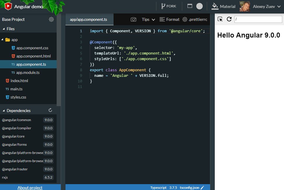Click rxjs version 6.5.2 badge
284x190 pixels.
coord(48,177)
